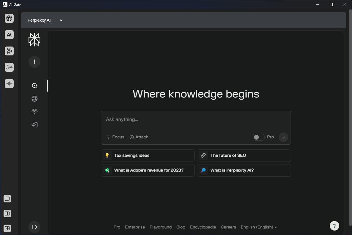Expand the Perplexity sidebar with arrow button
The width and height of the screenshot is (352, 235).
pos(34,227)
